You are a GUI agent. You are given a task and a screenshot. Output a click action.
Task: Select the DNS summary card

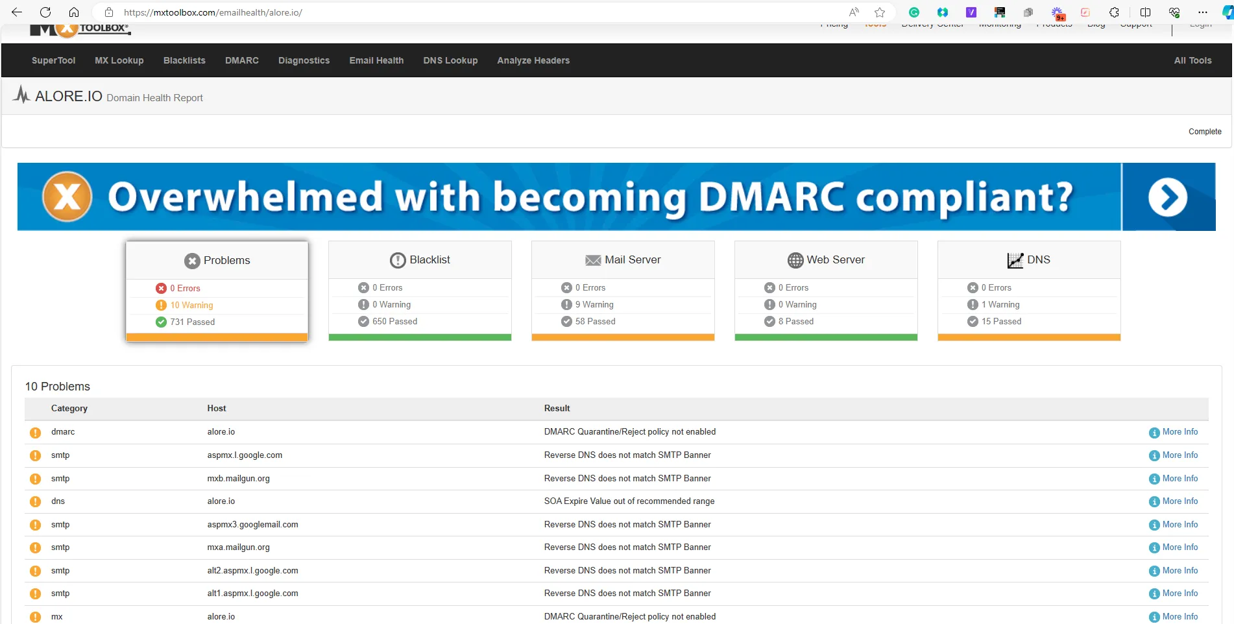tap(1029, 291)
